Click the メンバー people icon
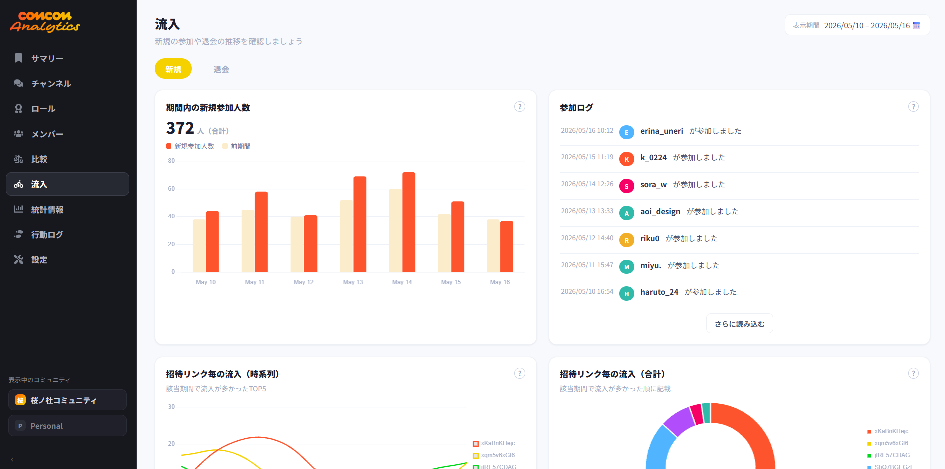The width and height of the screenshot is (945, 469). point(18,134)
